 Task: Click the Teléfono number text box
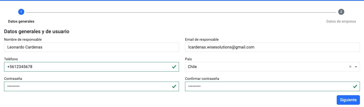point(86,67)
